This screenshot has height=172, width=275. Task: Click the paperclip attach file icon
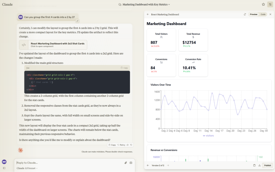coord(125,163)
